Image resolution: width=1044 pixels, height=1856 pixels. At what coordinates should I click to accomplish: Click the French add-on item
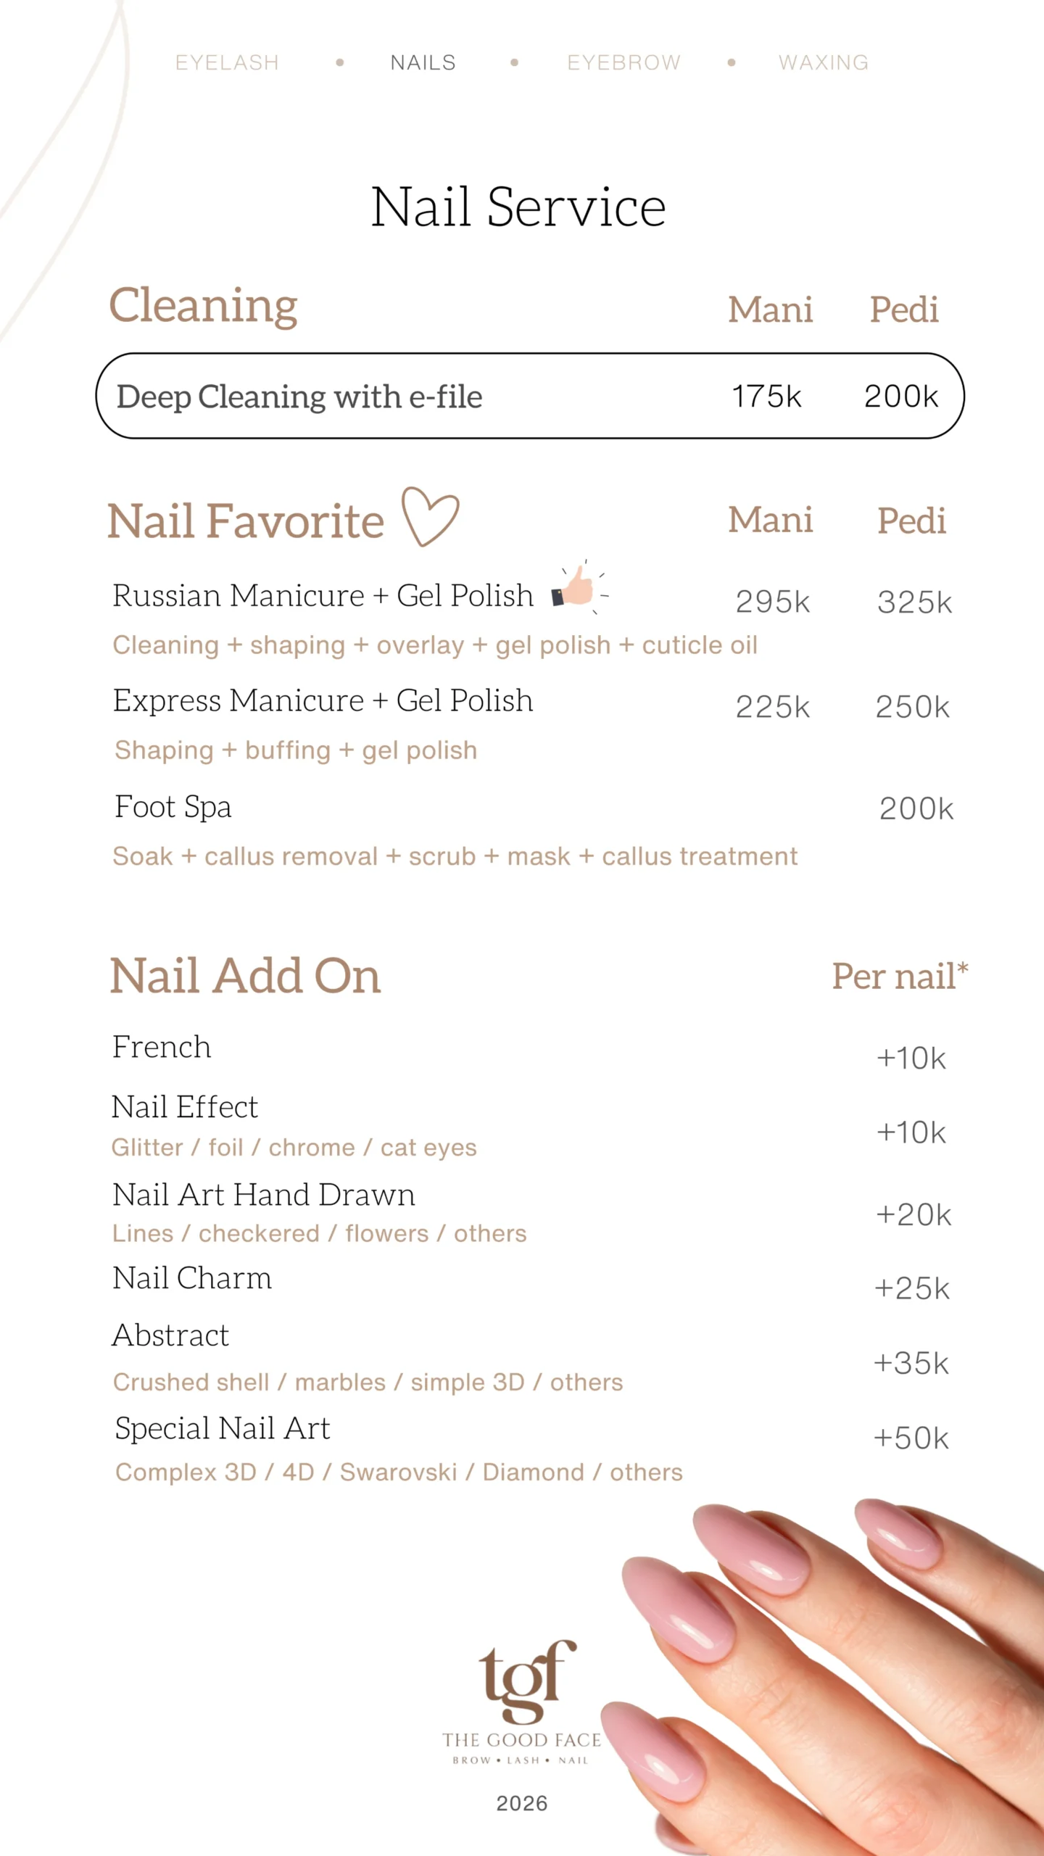click(162, 1047)
